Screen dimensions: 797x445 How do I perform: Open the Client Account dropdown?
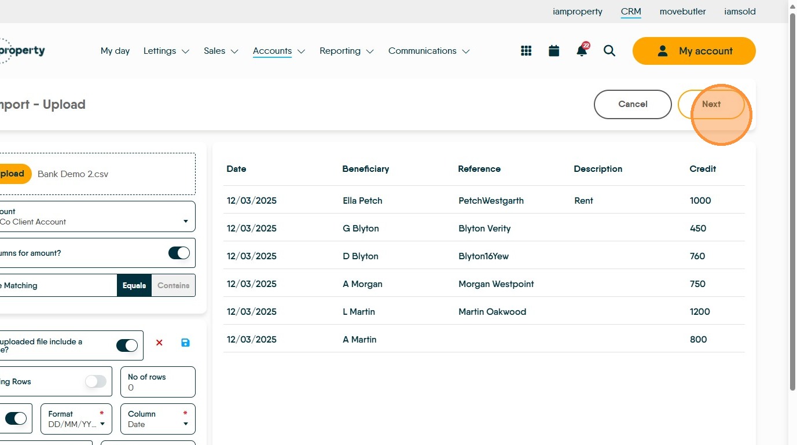tap(185, 221)
